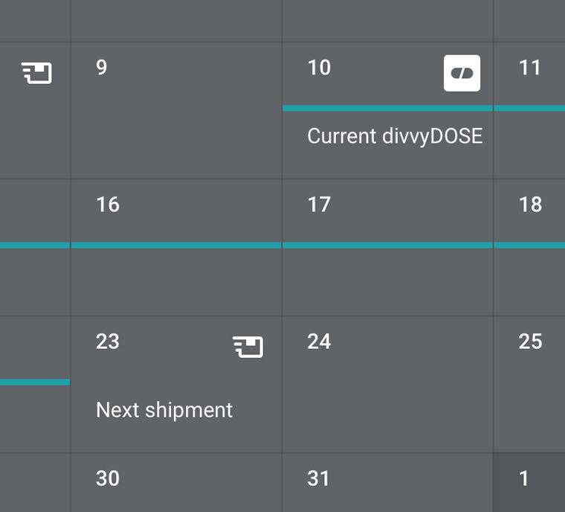Screen dimensions: 565x512
Task: Select day 31 on the calendar
Action: [x=318, y=479]
